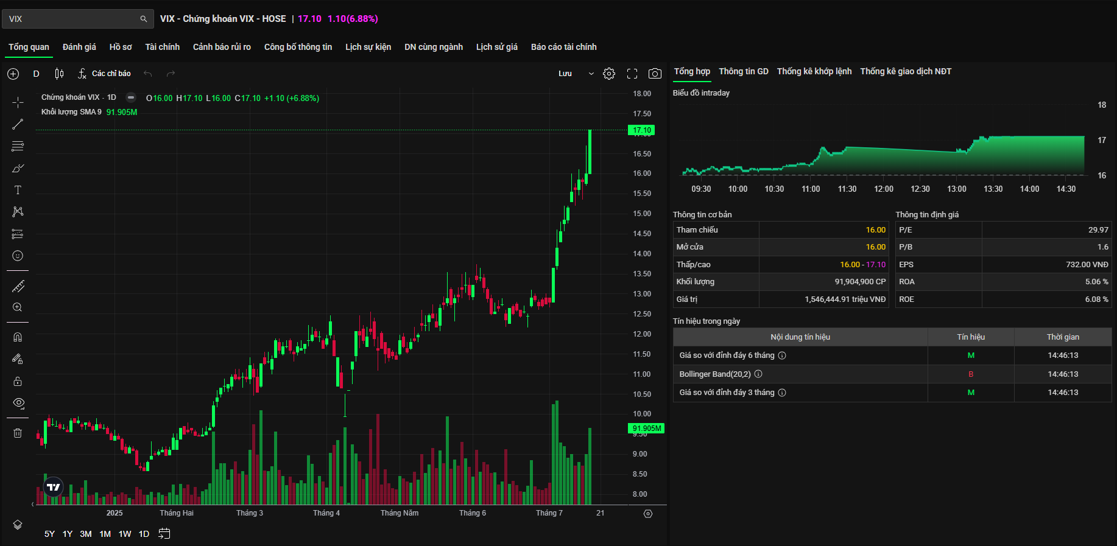Screen dimensions: 1117x546
Task: Open the object tree layers panel
Action: [18, 525]
